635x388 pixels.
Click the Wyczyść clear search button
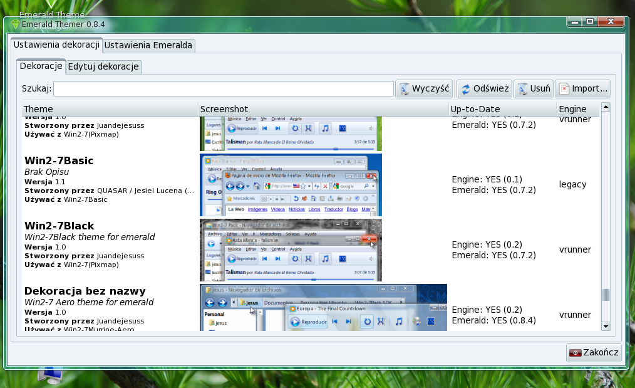pos(424,89)
